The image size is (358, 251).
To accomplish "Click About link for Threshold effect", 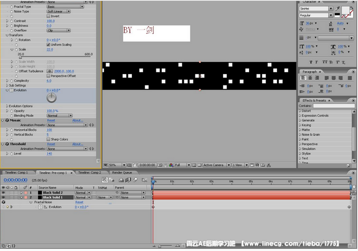I will (x=78, y=144).
